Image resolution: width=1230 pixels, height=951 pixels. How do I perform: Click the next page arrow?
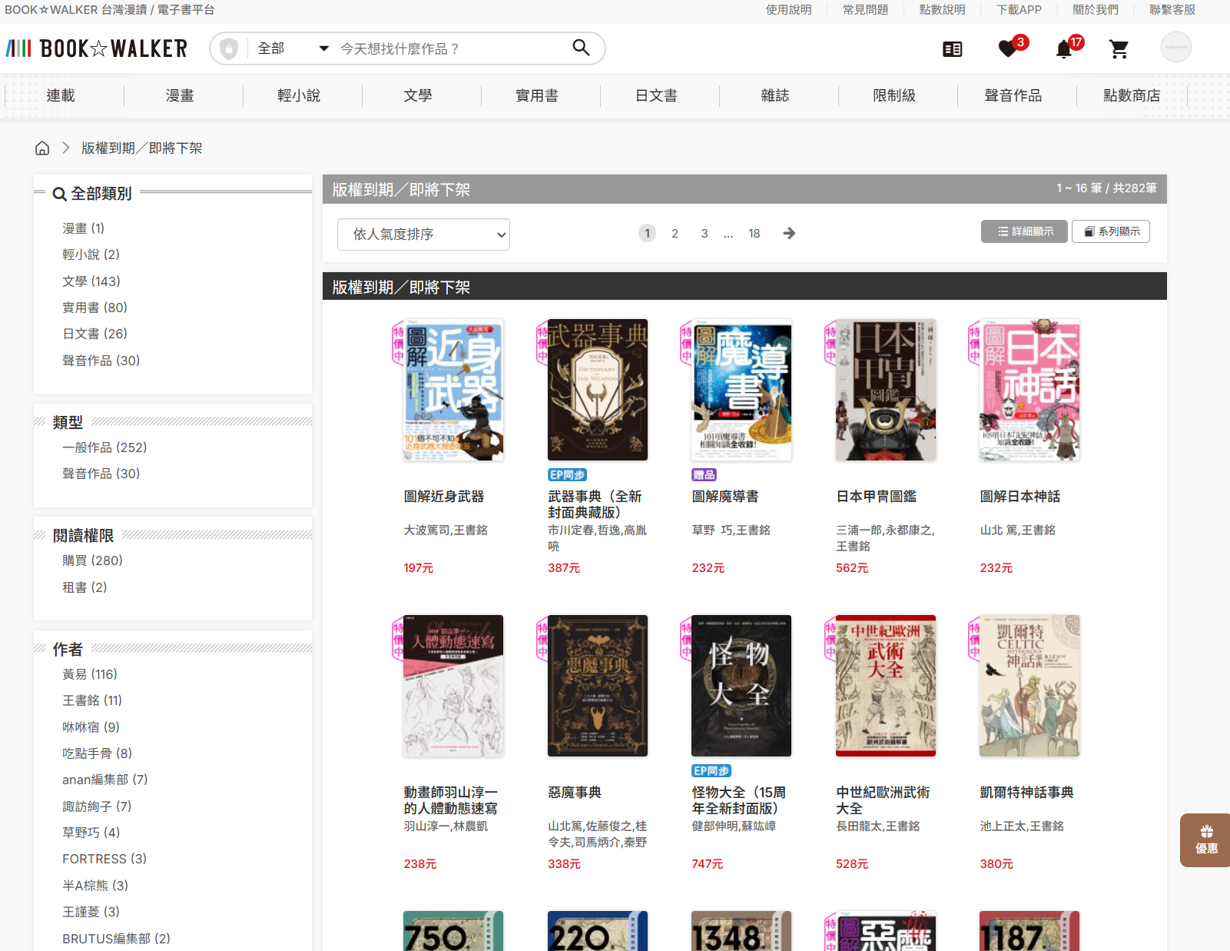point(789,233)
